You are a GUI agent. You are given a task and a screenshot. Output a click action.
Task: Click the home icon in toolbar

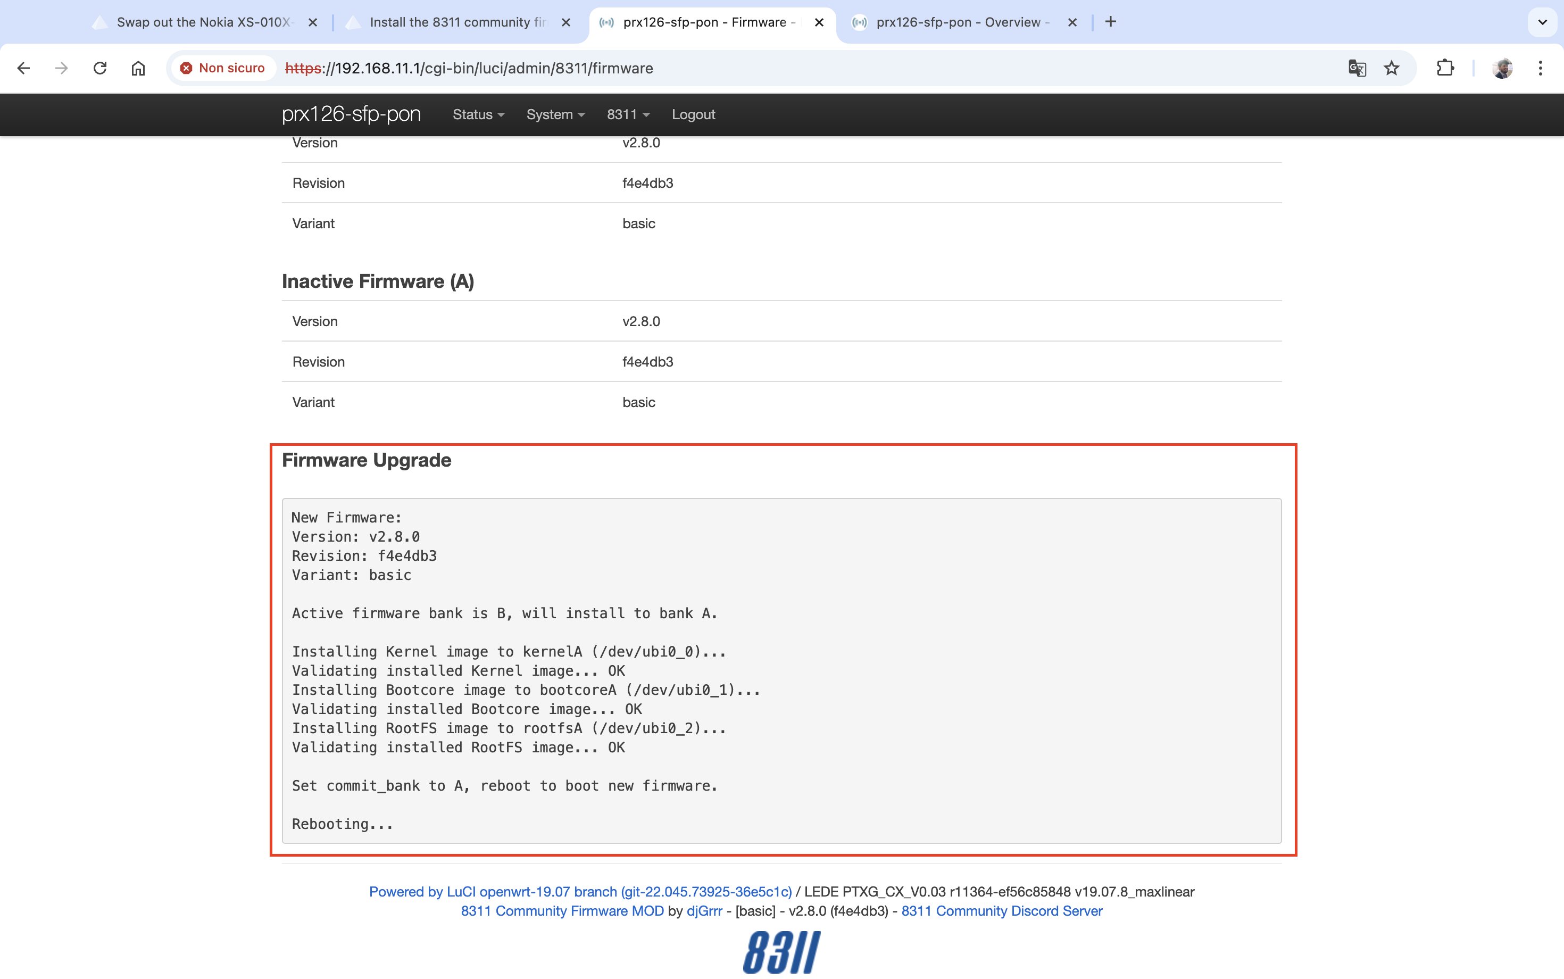click(138, 68)
